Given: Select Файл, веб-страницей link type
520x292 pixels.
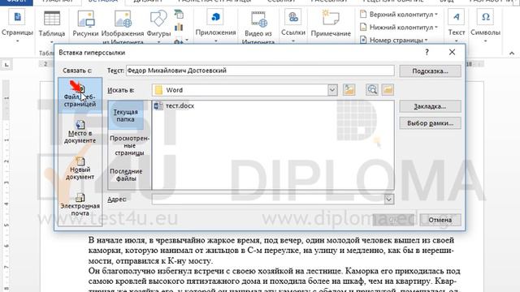Looking at the screenshot, I should tap(80, 96).
